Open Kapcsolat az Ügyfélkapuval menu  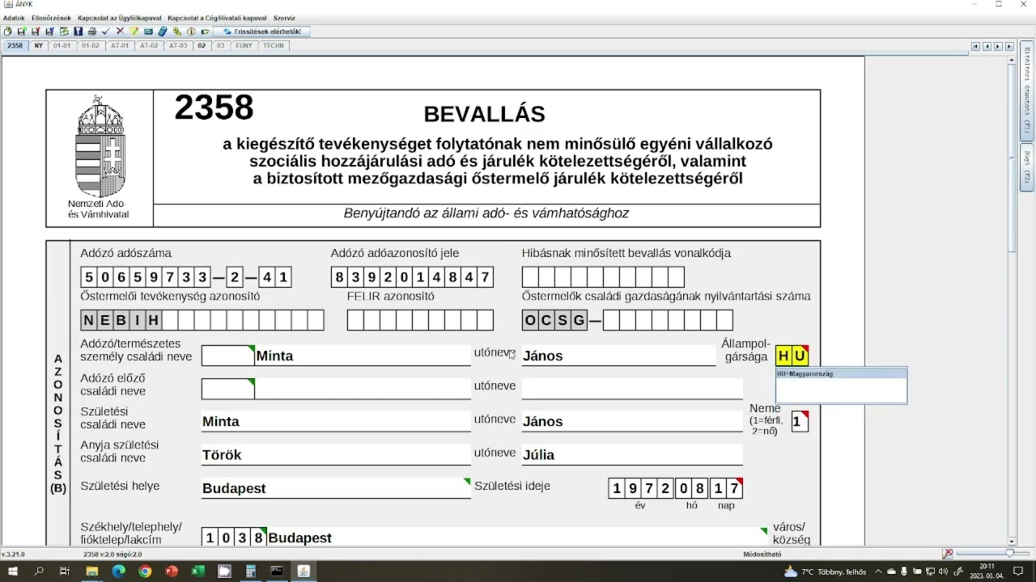coord(120,18)
